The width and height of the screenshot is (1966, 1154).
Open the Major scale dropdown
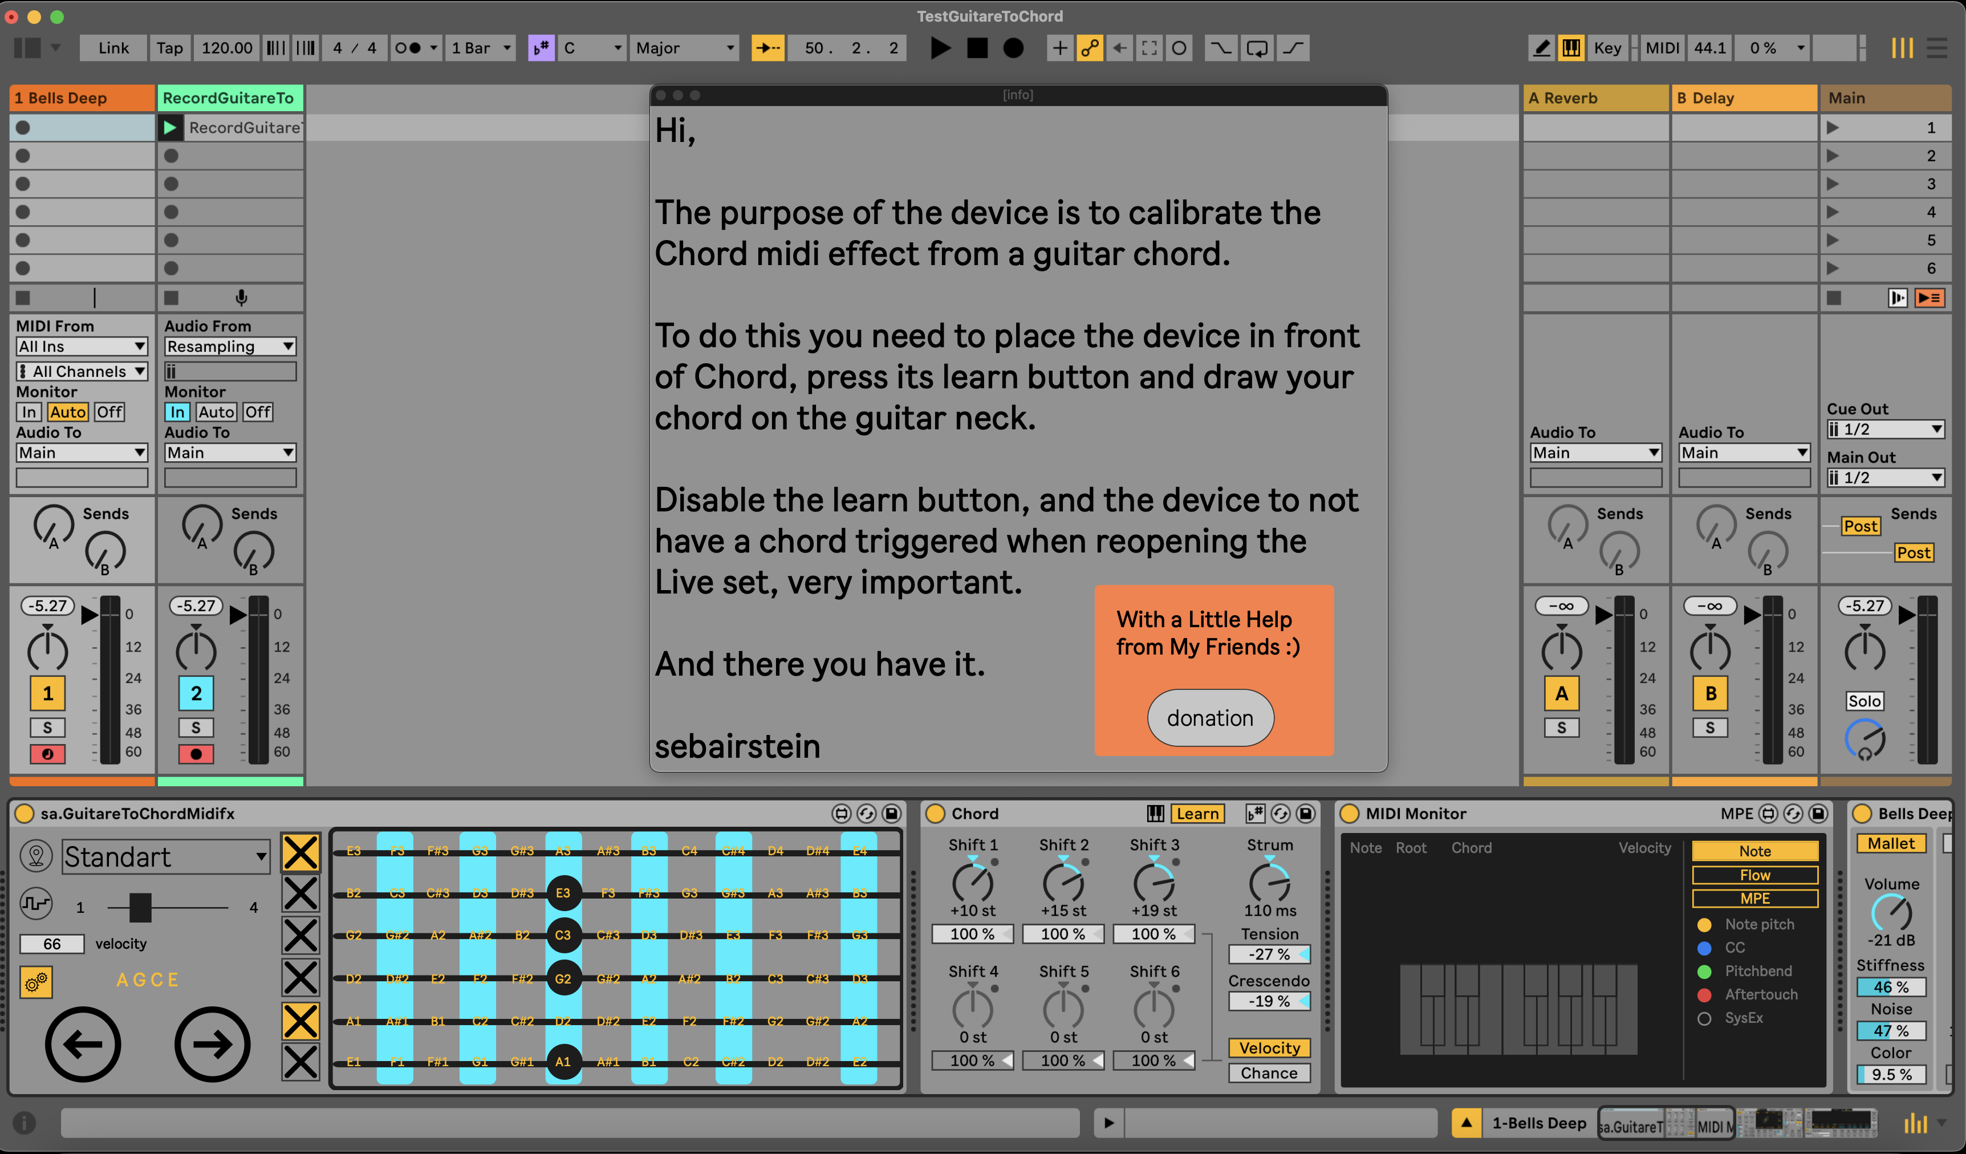click(684, 48)
